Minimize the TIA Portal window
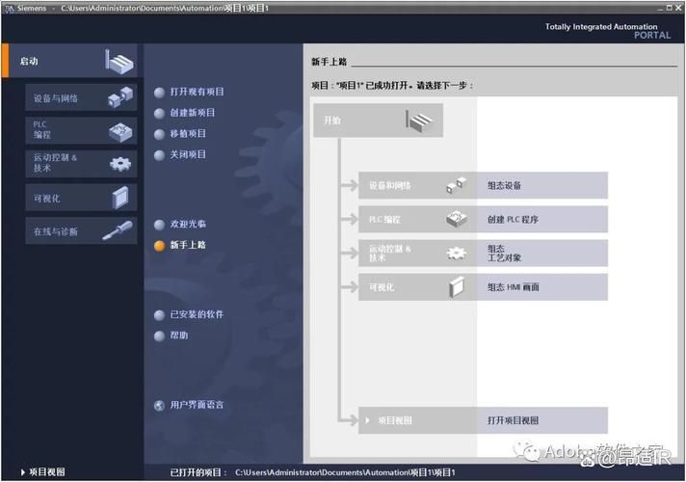This screenshot has width=686, height=482. 661,8
